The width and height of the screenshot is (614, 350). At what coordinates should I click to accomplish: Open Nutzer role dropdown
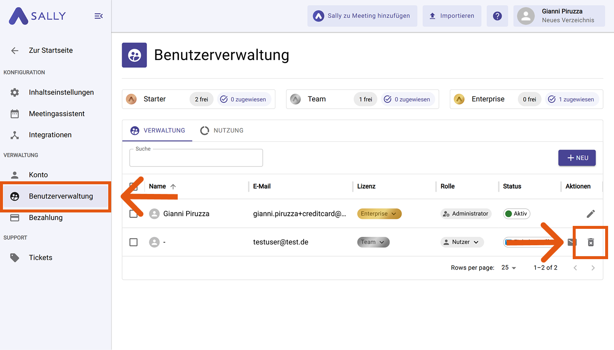pos(462,242)
